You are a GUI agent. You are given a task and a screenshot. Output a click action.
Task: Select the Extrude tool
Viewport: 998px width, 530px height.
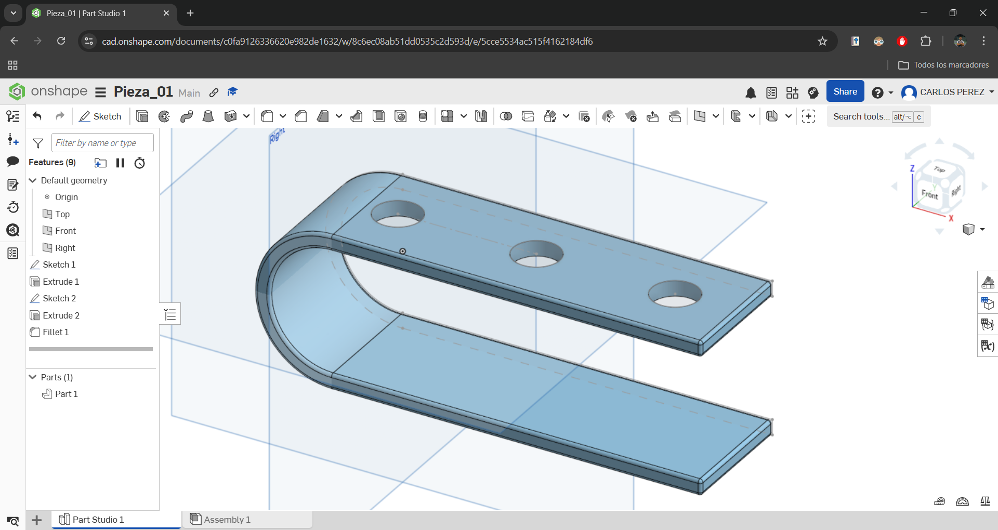[142, 116]
